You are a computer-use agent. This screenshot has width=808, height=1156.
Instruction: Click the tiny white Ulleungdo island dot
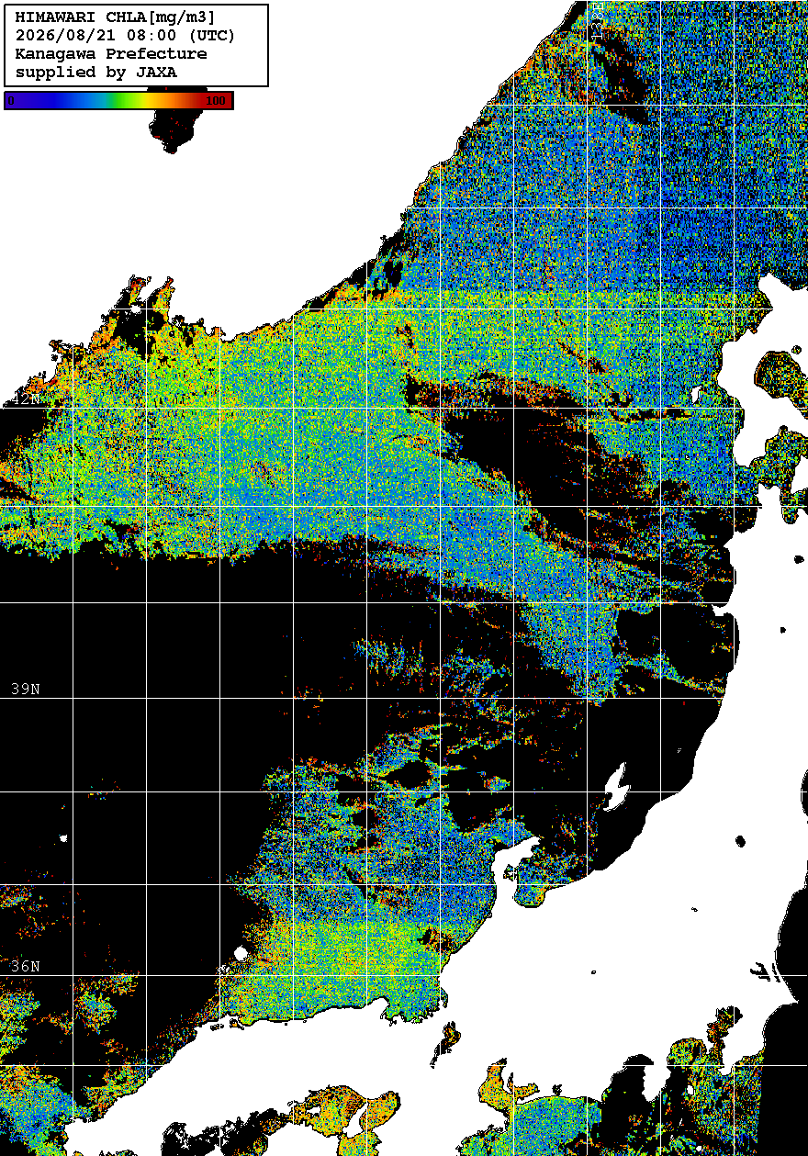pyautogui.click(x=63, y=838)
